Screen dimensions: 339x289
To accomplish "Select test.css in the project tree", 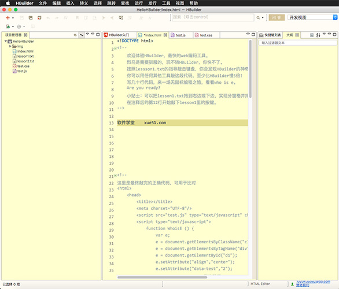I will point(21,66).
